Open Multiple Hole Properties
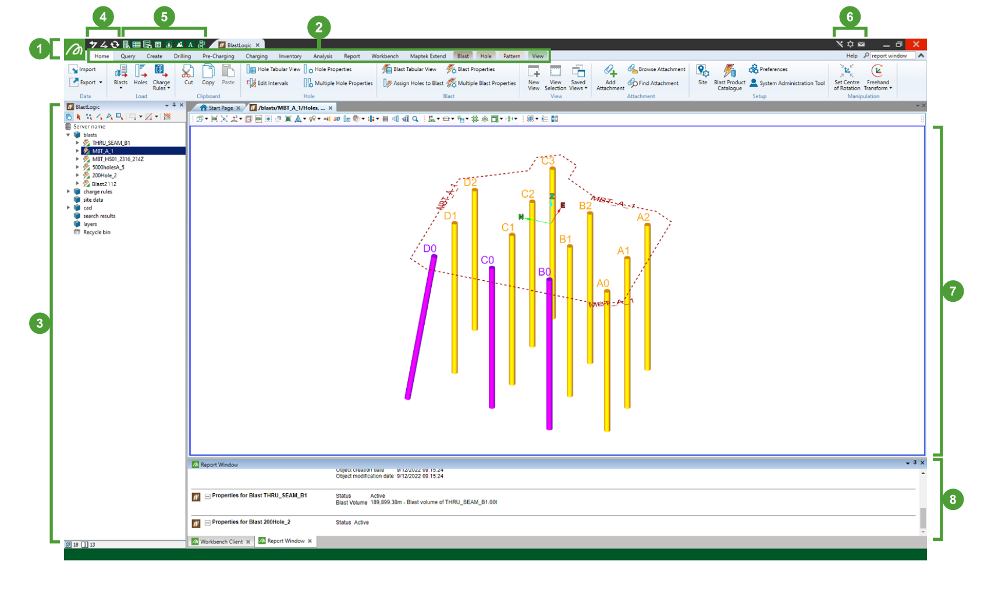Image resolution: width=991 pixels, height=599 pixels. pyautogui.click(x=338, y=83)
